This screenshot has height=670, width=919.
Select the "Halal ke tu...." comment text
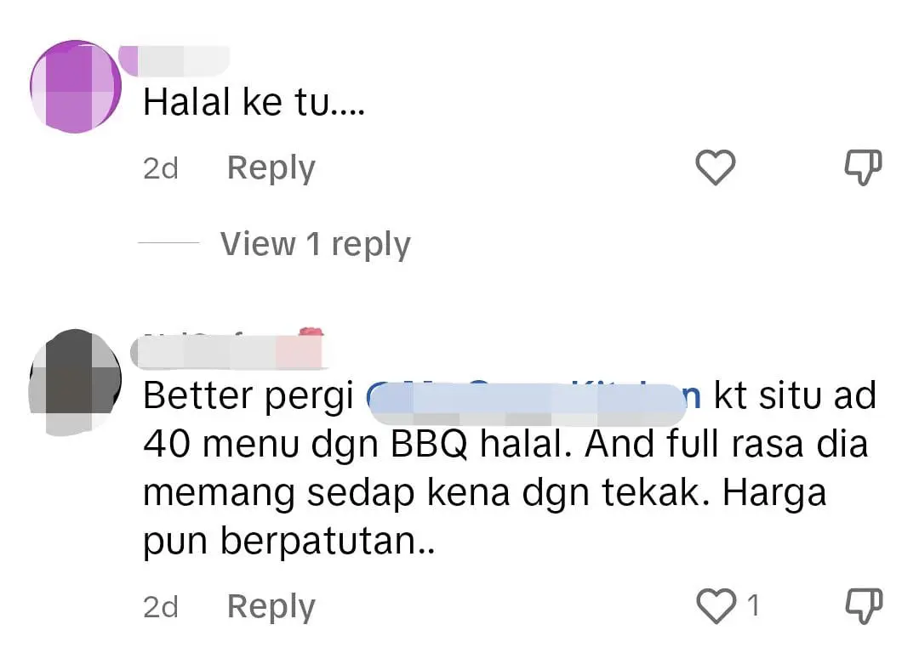click(254, 102)
